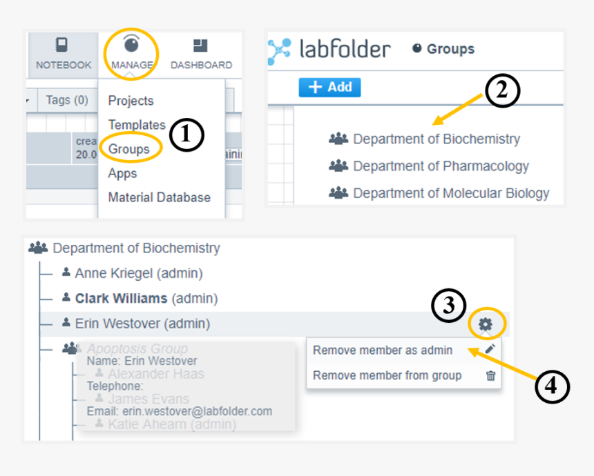The height and width of the screenshot is (476, 594).
Task: Open the Dashboard view
Action: coord(201,54)
